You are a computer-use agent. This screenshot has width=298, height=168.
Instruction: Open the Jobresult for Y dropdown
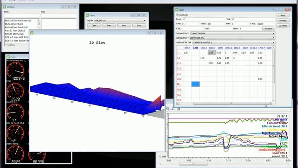[232, 38]
